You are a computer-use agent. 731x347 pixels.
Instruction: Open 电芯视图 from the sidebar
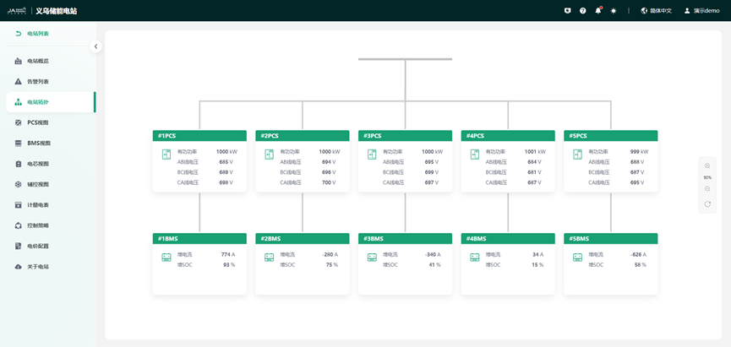coord(38,164)
